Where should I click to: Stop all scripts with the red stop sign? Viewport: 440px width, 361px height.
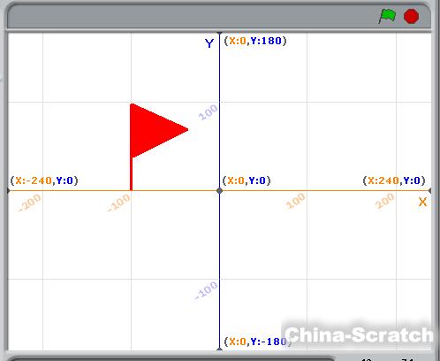[411, 16]
